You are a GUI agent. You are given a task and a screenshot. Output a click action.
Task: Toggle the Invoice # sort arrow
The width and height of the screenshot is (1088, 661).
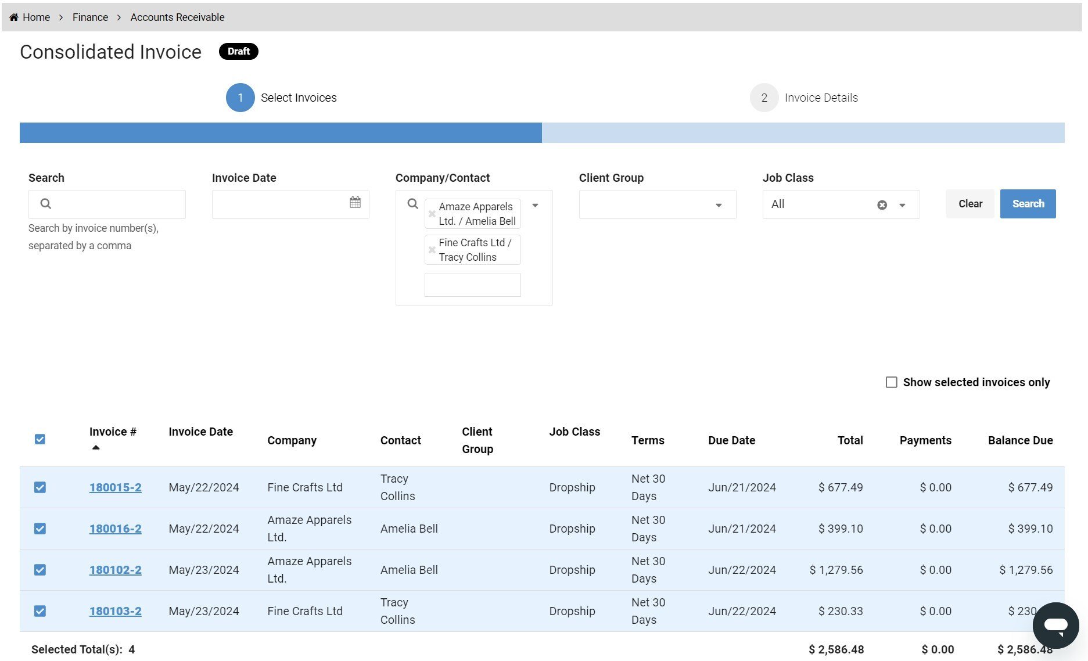tap(96, 447)
